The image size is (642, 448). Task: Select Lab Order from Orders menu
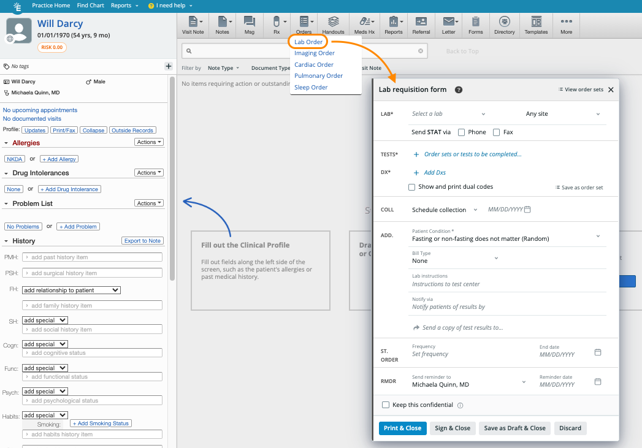[308, 42]
